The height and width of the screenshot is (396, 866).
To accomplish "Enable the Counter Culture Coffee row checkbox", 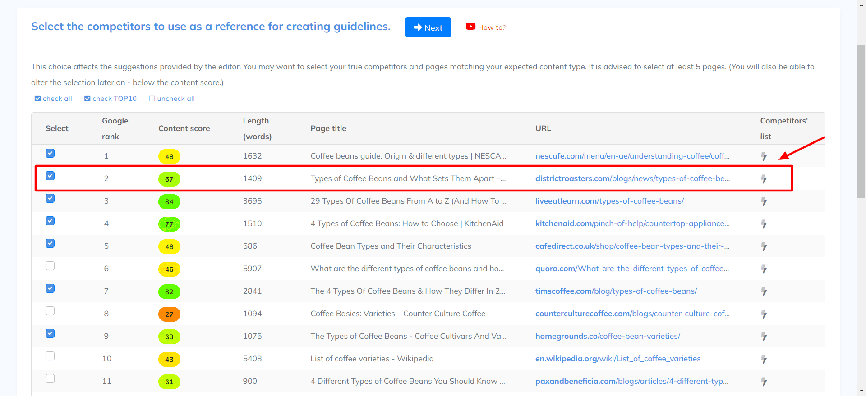I will pos(50,311).
